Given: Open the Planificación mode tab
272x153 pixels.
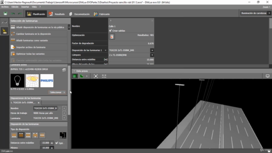Looking at the screenshot, I should coord(36,14).
